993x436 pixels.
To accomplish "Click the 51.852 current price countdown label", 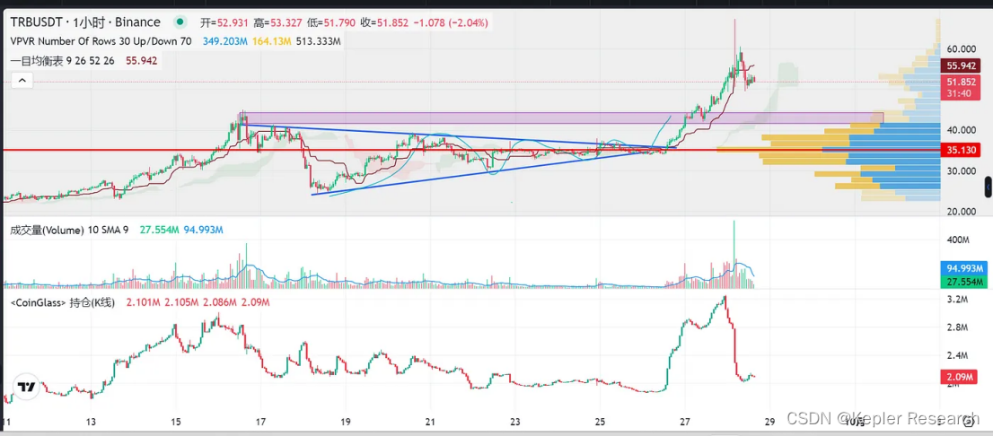I will (x=961, y=87).
